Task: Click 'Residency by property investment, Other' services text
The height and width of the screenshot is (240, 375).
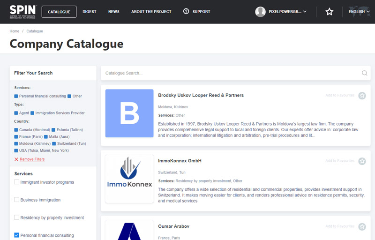Action: tap(209, 181)
